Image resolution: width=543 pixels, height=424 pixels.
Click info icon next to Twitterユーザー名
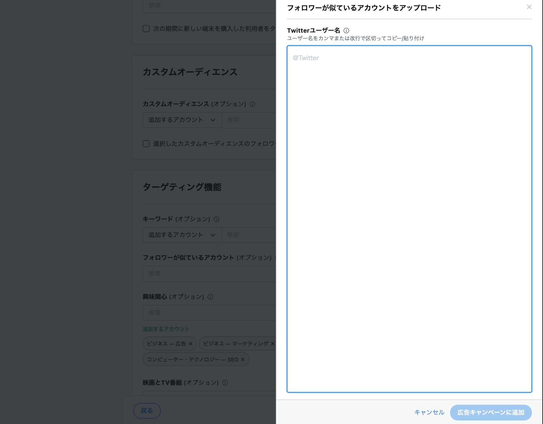[346, 31]
